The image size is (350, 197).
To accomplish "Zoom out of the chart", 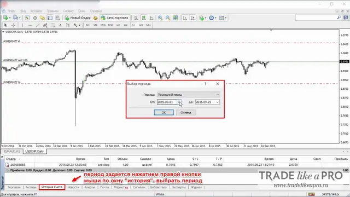I will [x=168, y=18].
